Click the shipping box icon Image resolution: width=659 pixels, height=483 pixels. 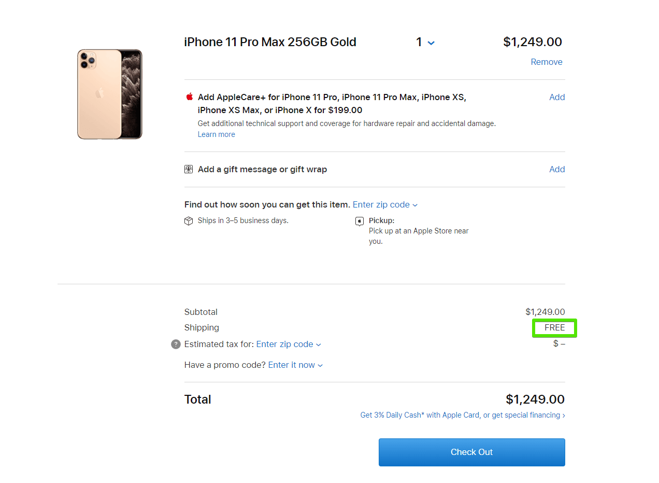pyautogui.click(x=189, y=221)
